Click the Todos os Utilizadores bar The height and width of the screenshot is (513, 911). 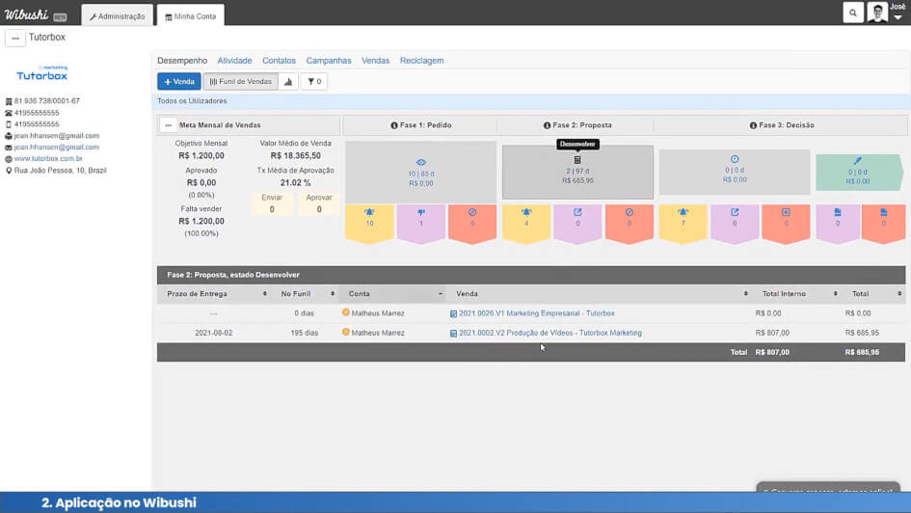pos(533,101)
